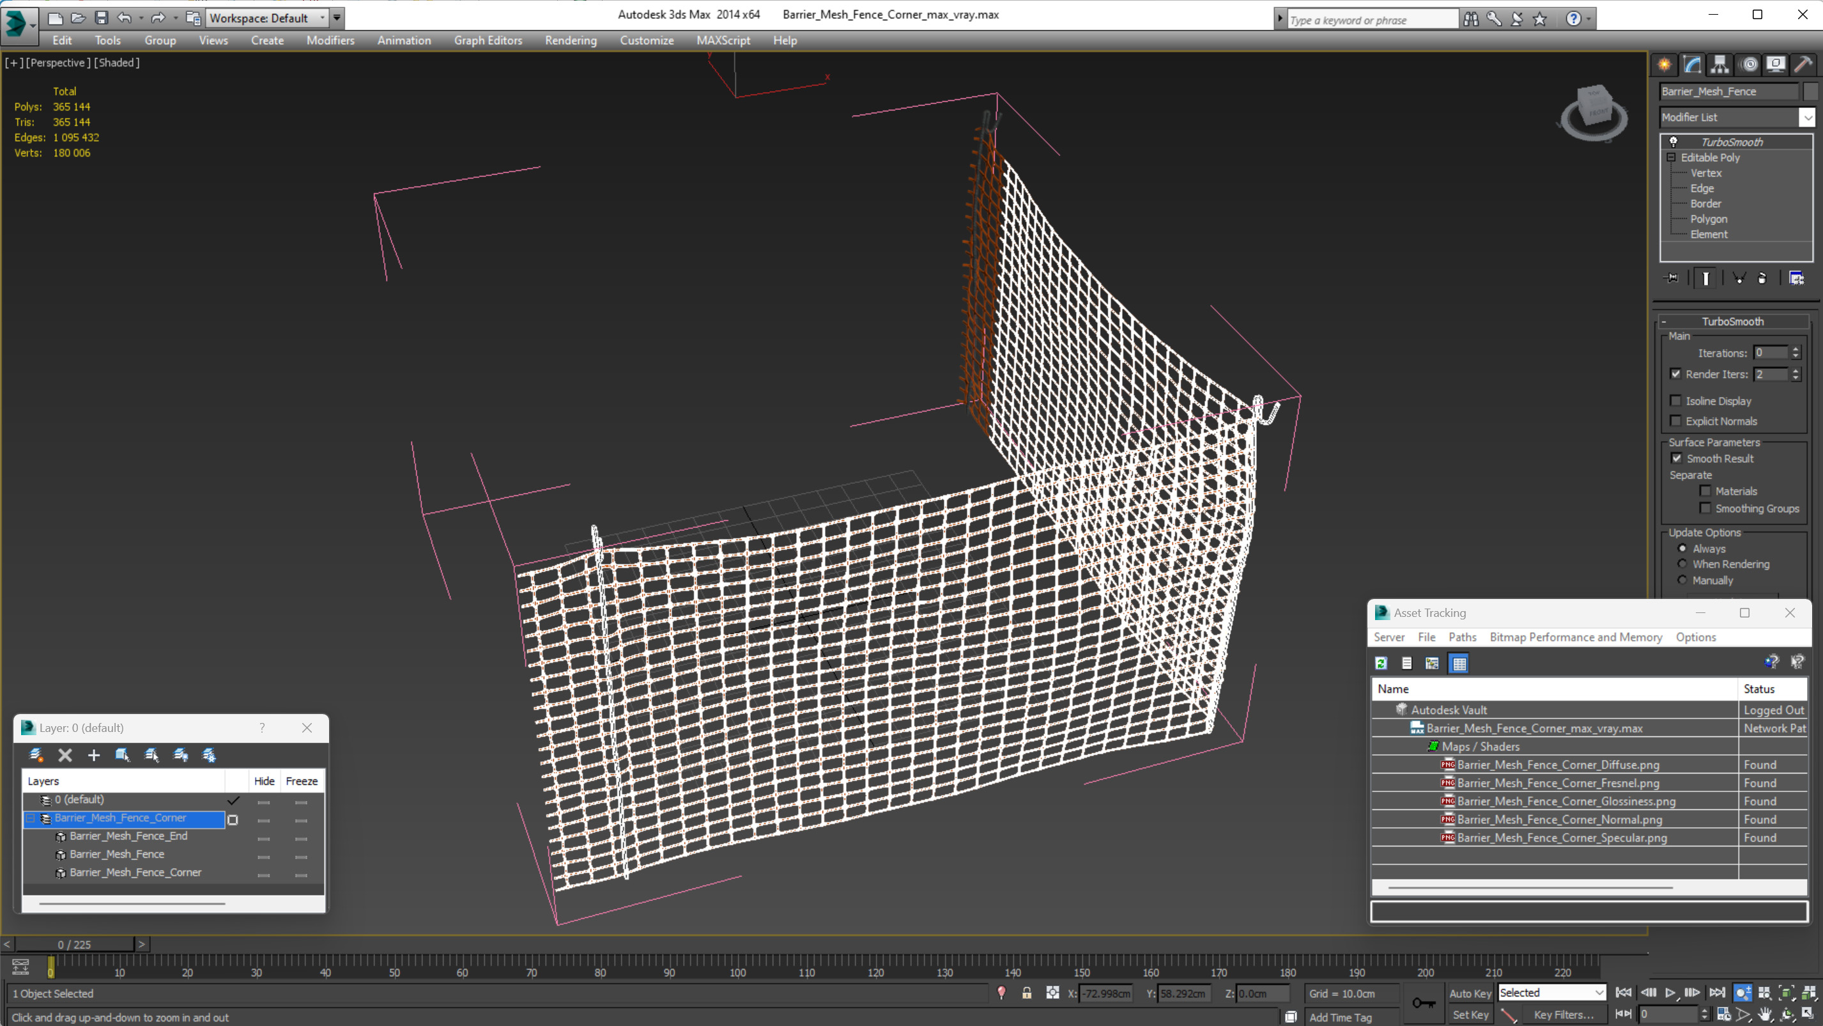This screenshot has width=1823, height=1026.
Task: Enable Separate by Materials checkbox
Action: coord(1705,491)
